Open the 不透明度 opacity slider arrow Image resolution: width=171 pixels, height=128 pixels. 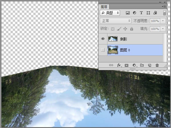tap(163, 21)
